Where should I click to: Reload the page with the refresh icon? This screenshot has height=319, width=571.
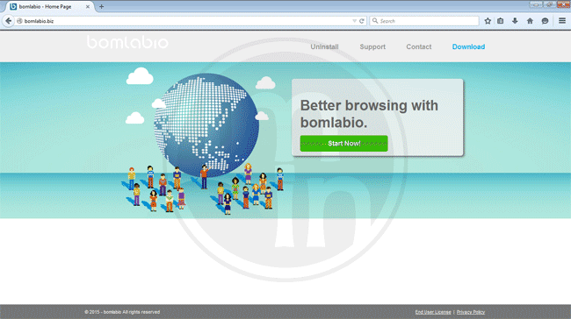(362, 21)
